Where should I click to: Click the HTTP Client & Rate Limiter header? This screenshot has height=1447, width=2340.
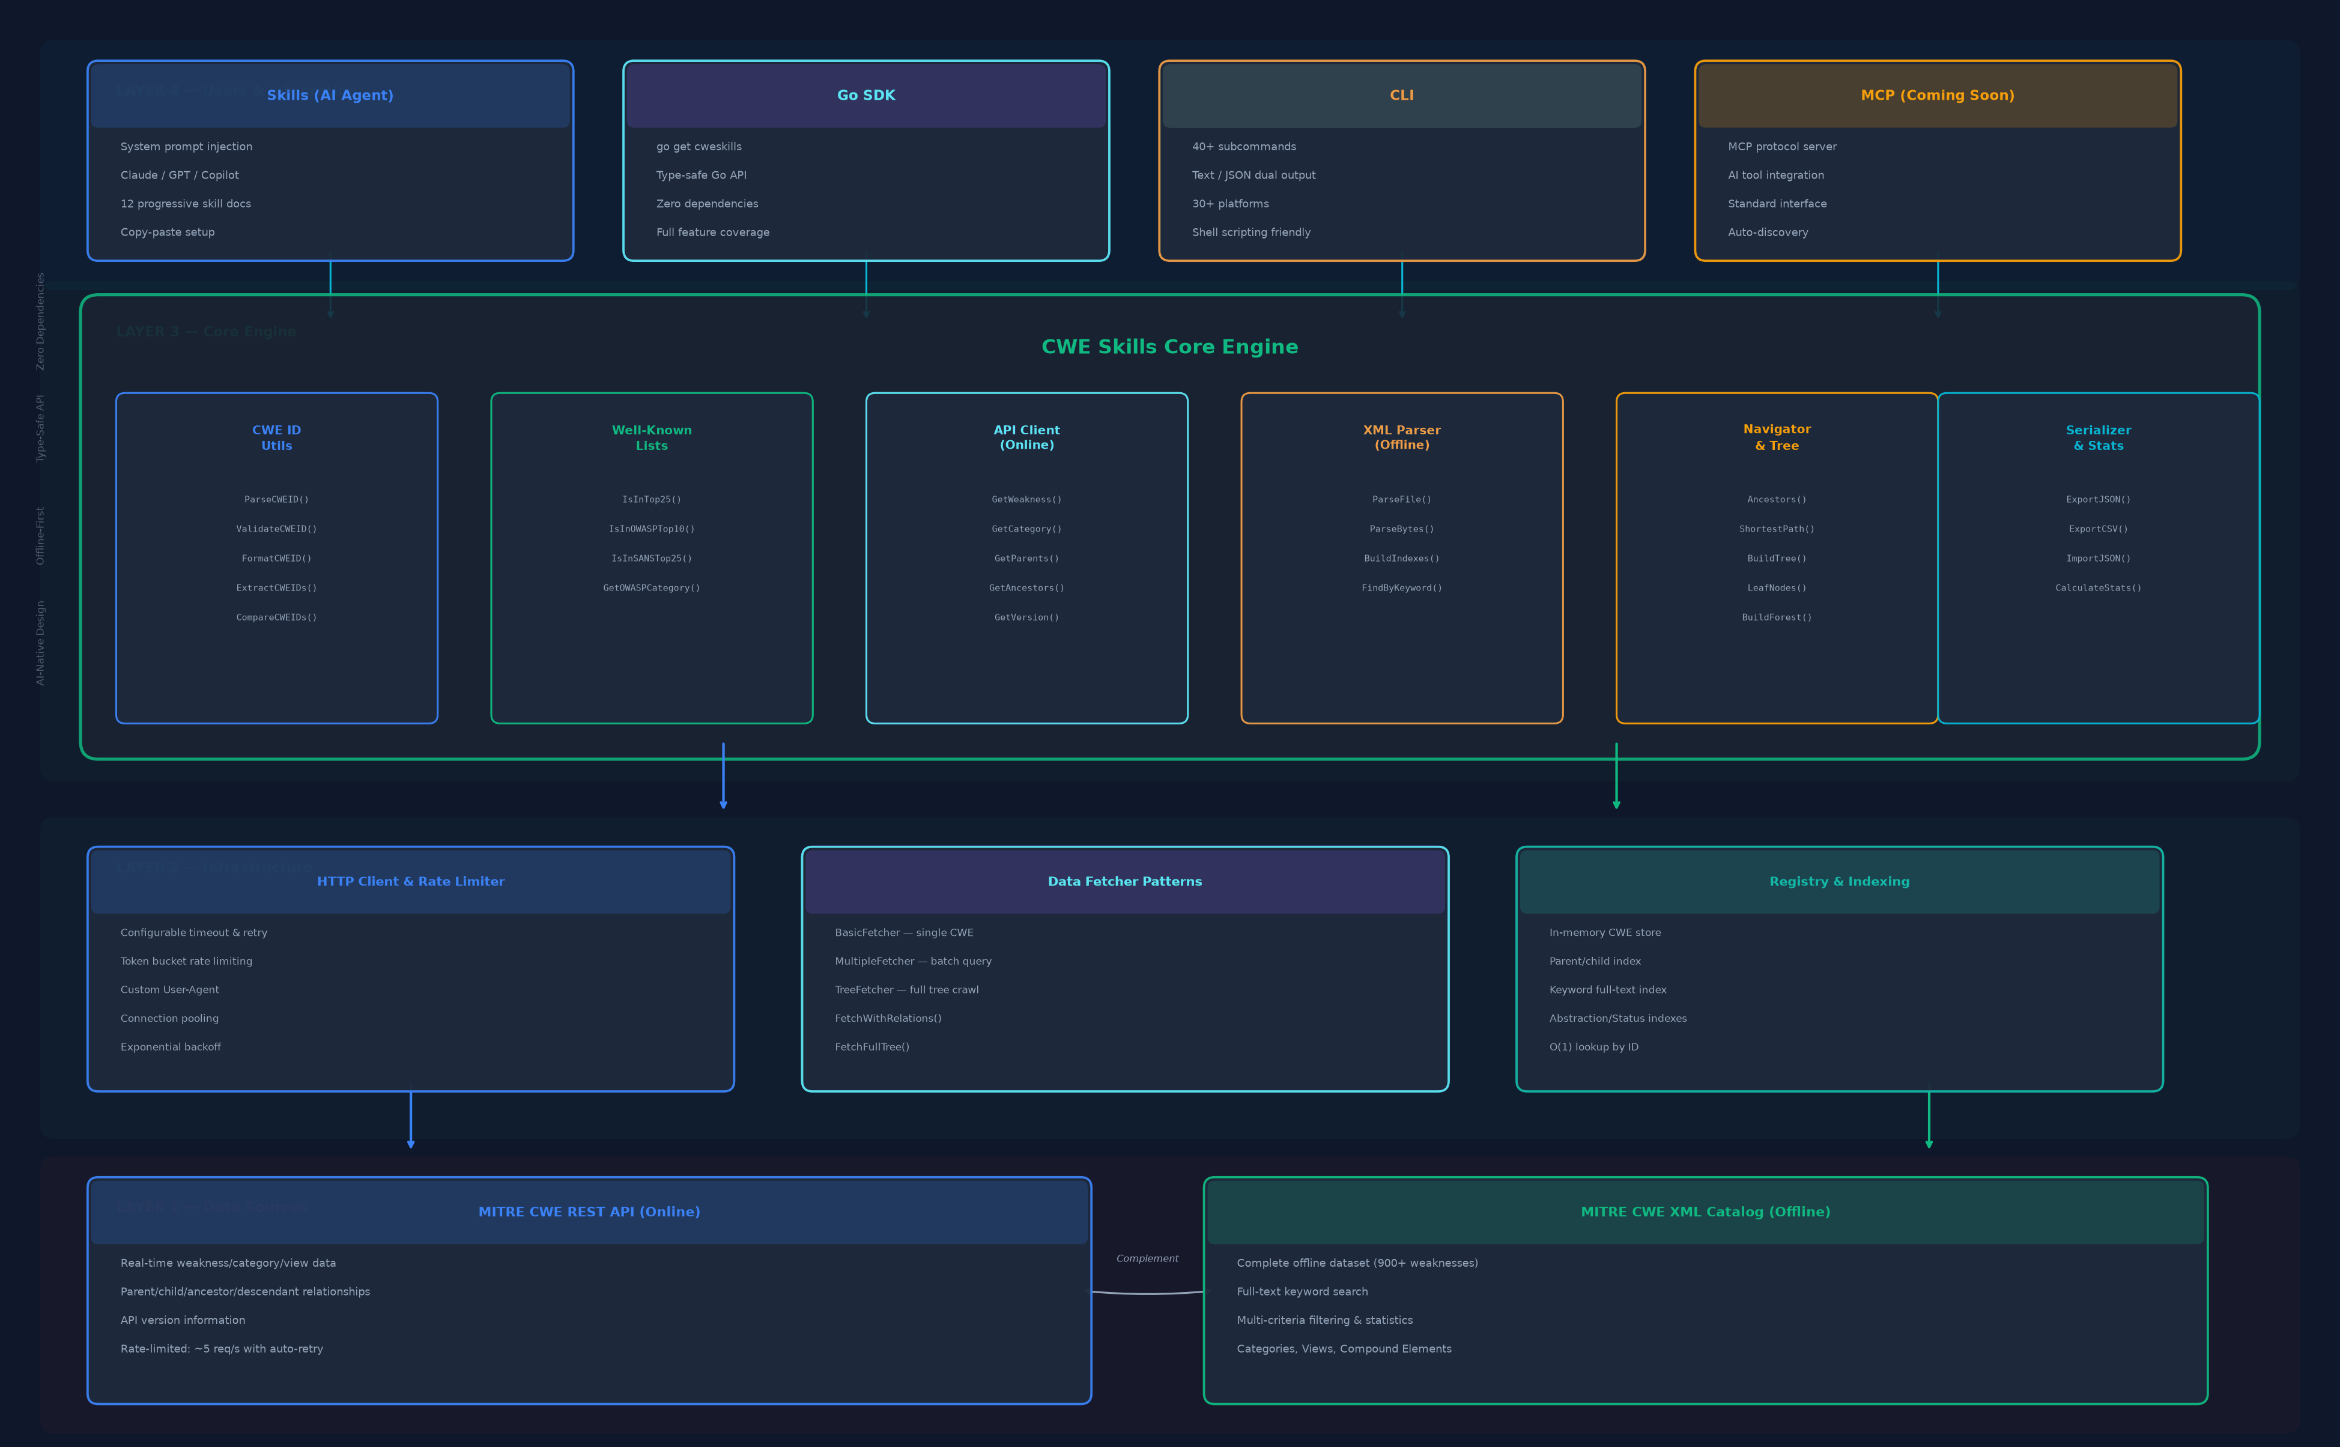point(410,881)
